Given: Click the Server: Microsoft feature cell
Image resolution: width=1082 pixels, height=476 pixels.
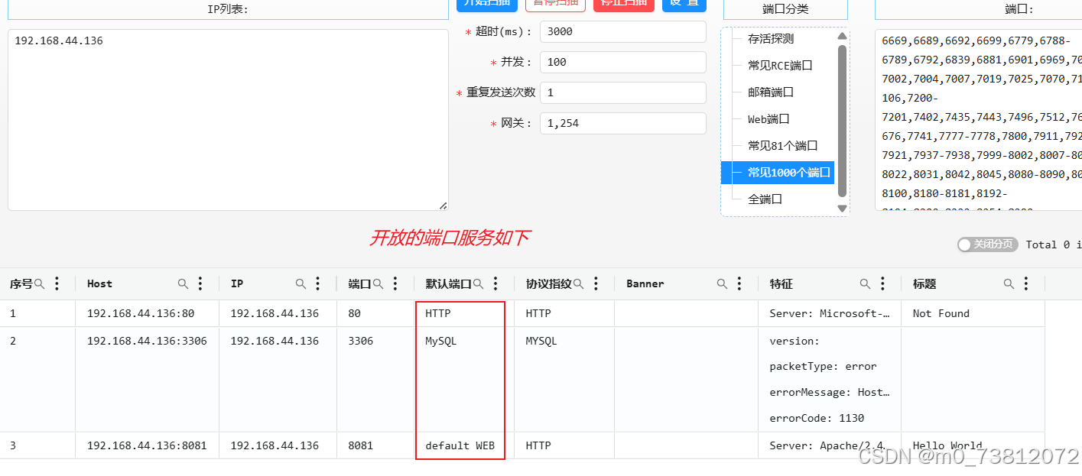Looking at the screenshot, I should point(830,313).
